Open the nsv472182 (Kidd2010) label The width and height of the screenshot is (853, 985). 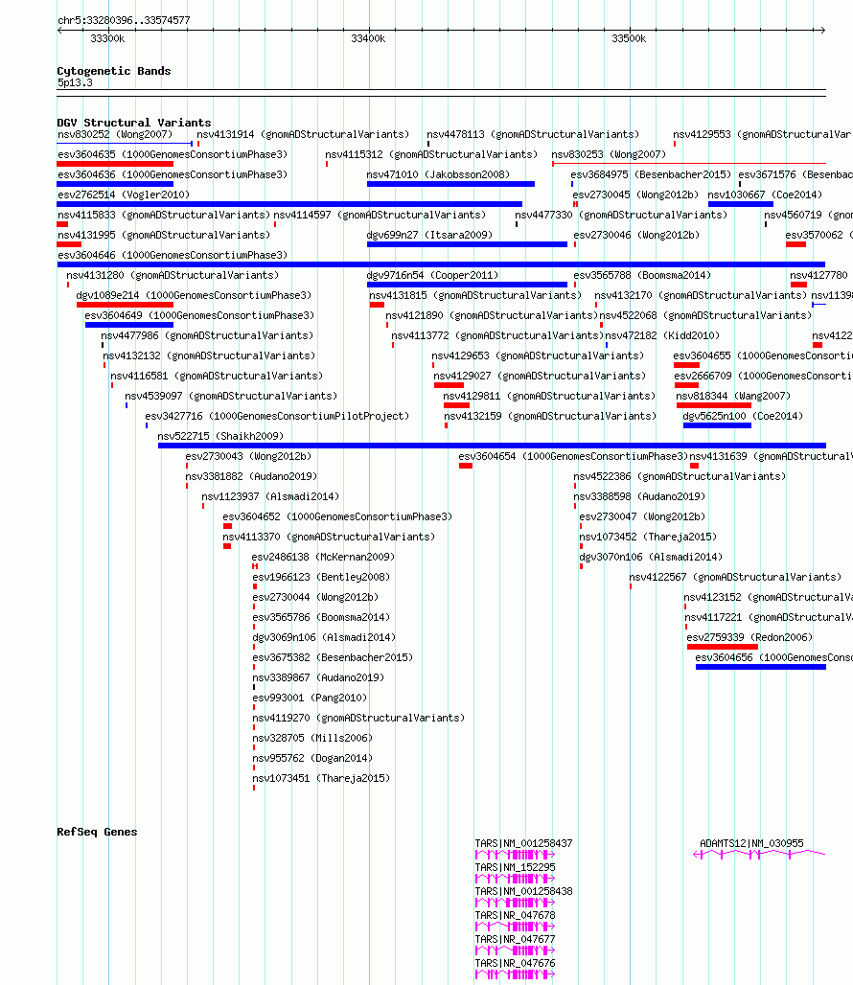662,335
